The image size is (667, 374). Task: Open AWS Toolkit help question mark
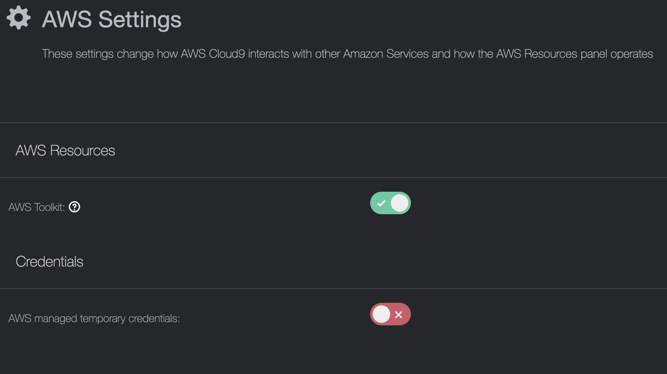[x=74, y=207]
